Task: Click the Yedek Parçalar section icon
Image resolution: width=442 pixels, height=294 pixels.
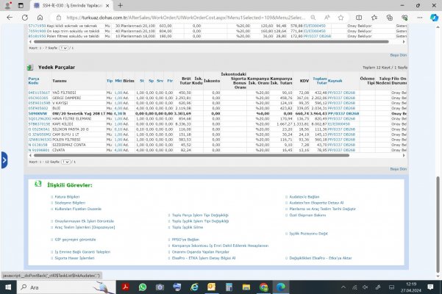Action: tap(29, 67)
